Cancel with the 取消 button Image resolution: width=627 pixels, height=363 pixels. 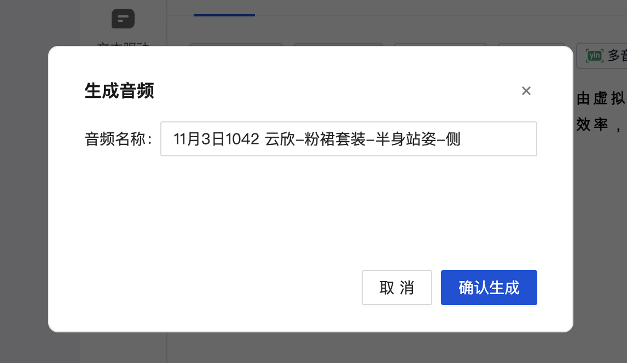397,288
